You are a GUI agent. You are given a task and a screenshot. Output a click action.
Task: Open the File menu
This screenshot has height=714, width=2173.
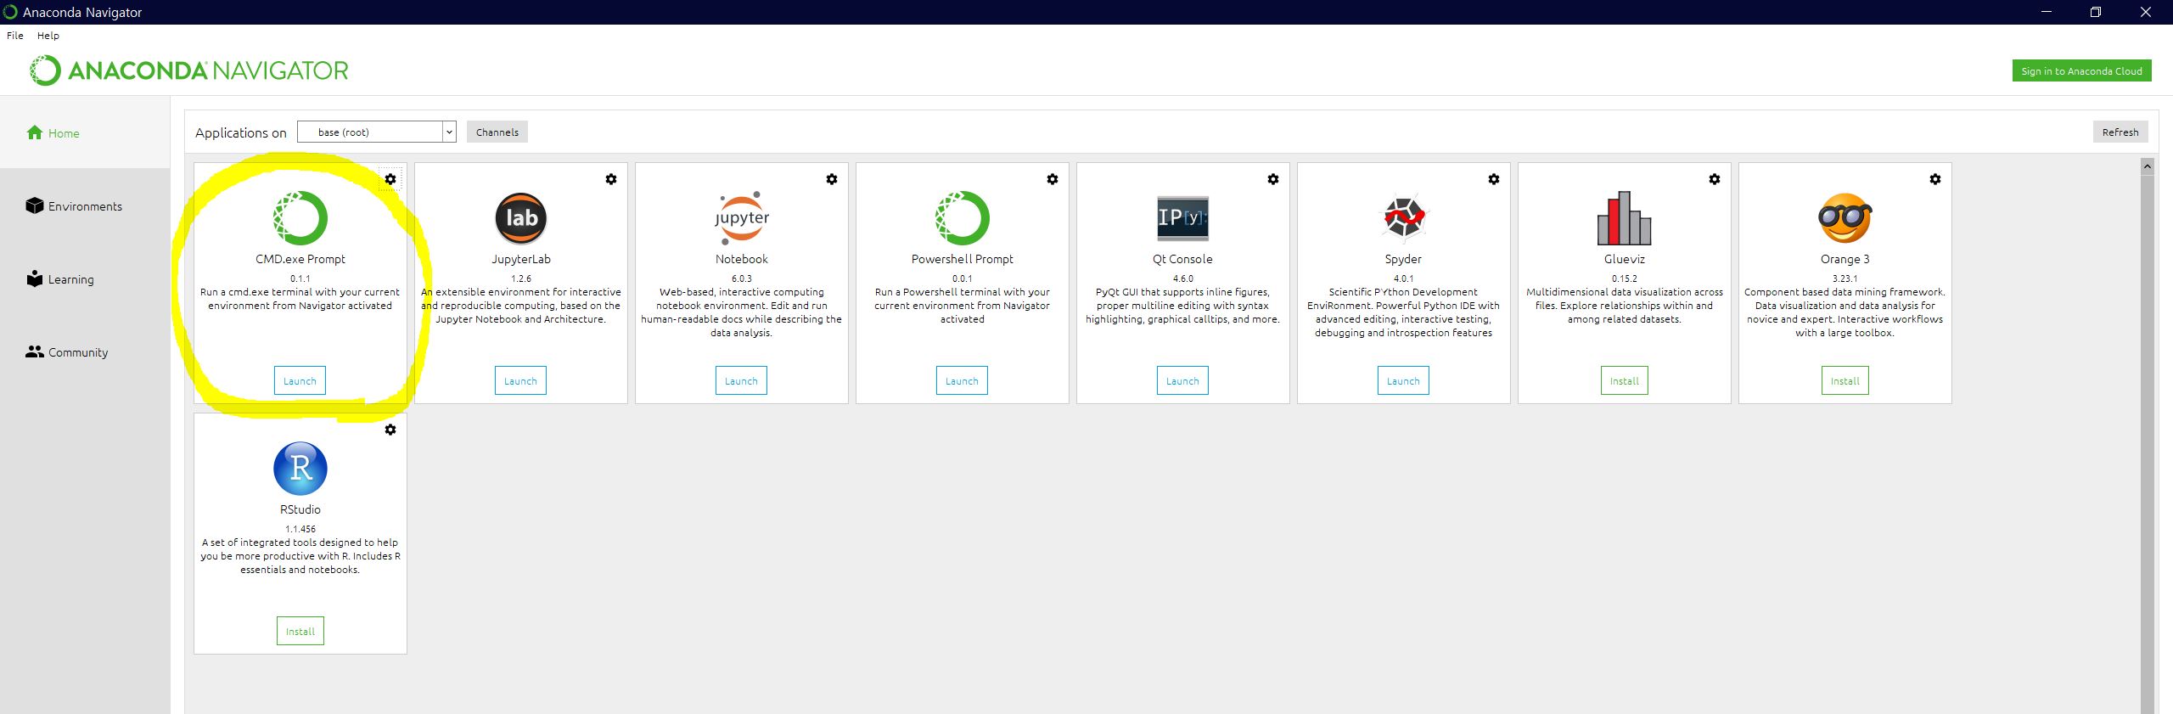(15, 36)
